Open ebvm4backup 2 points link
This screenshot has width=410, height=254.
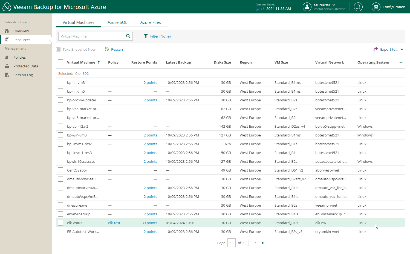151,214
